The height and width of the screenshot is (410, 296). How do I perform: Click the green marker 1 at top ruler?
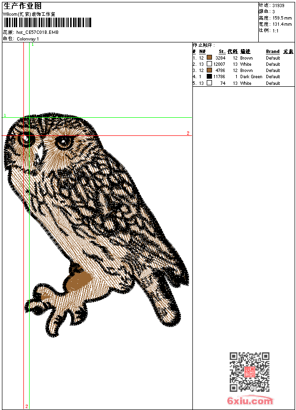[32, 44]
